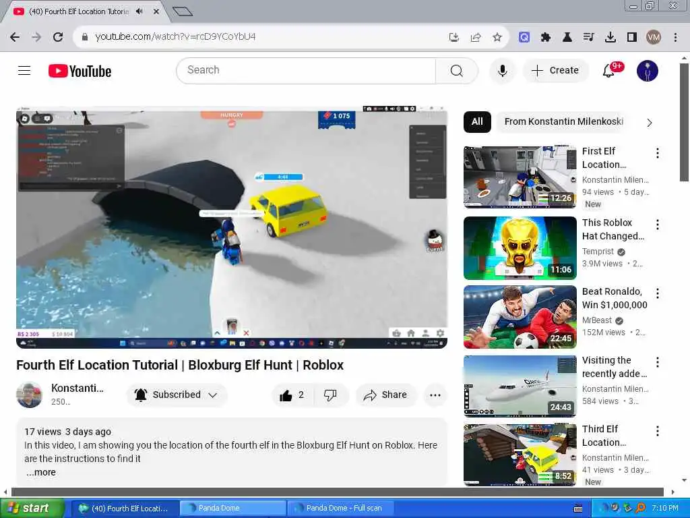This screenshot has height=518, width=690.
Task: Switch to Panda Dome taskbar item
Action: [232, 509]
